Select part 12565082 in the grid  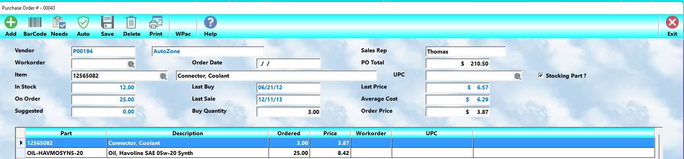pyautogui.click(x=66, y=143)
